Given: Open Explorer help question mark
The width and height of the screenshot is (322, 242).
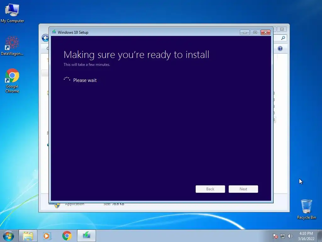Looking at the screenshot, I should tap(280, 49).
